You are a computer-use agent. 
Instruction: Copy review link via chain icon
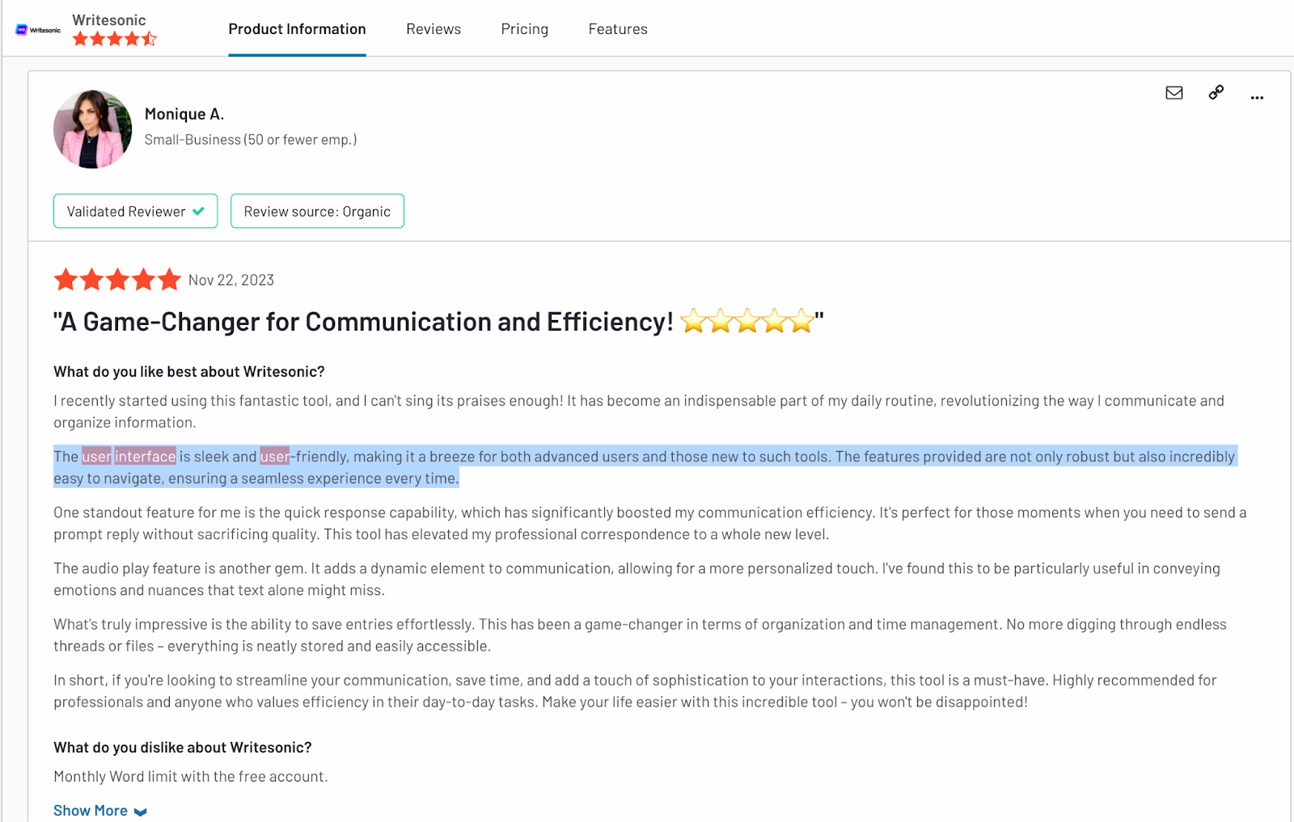pos(1216,92)
